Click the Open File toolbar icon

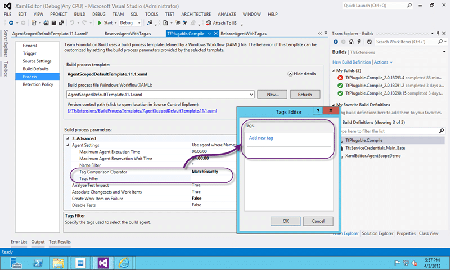[x=46, y=23]
